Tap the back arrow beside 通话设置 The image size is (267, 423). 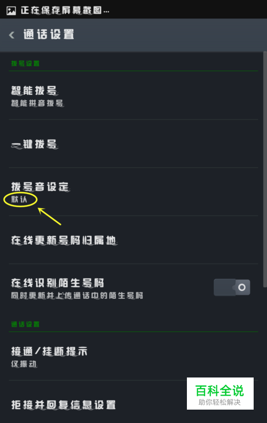tap(12, 35)
